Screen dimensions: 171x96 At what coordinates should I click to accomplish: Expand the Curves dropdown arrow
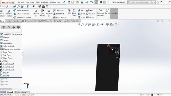click(x=107, y=18)
